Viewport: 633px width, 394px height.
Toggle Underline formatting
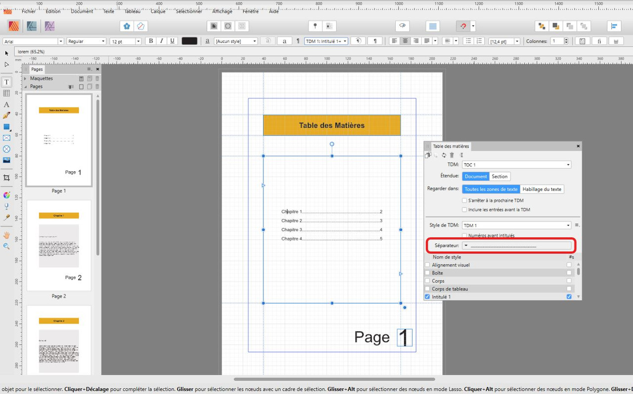pos(172,41)
